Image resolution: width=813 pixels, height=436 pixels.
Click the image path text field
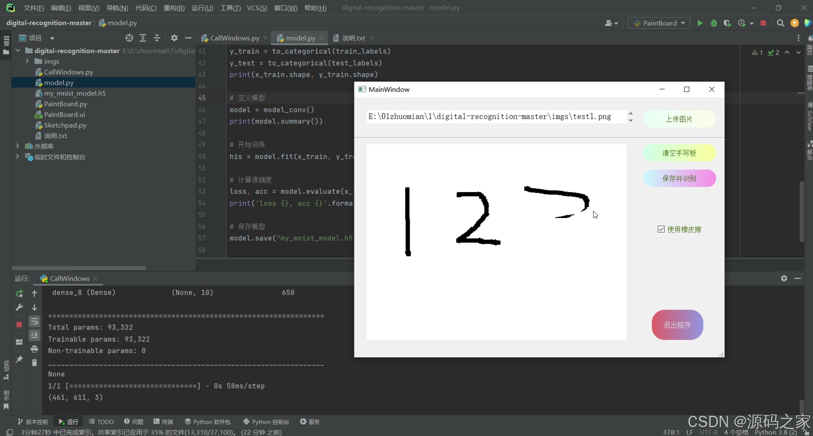click(495, 117)
